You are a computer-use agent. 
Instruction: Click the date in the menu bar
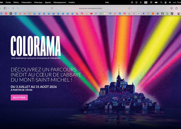point(177,2)
